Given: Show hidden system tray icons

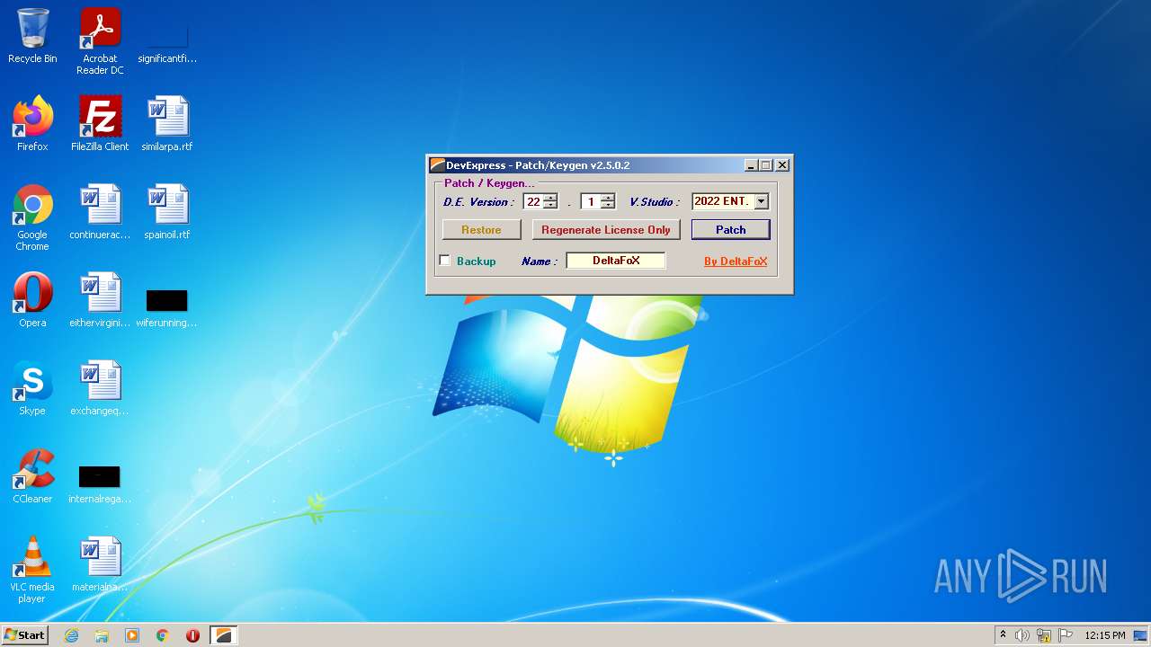Looking at the screenshot, I should 1003,635.
